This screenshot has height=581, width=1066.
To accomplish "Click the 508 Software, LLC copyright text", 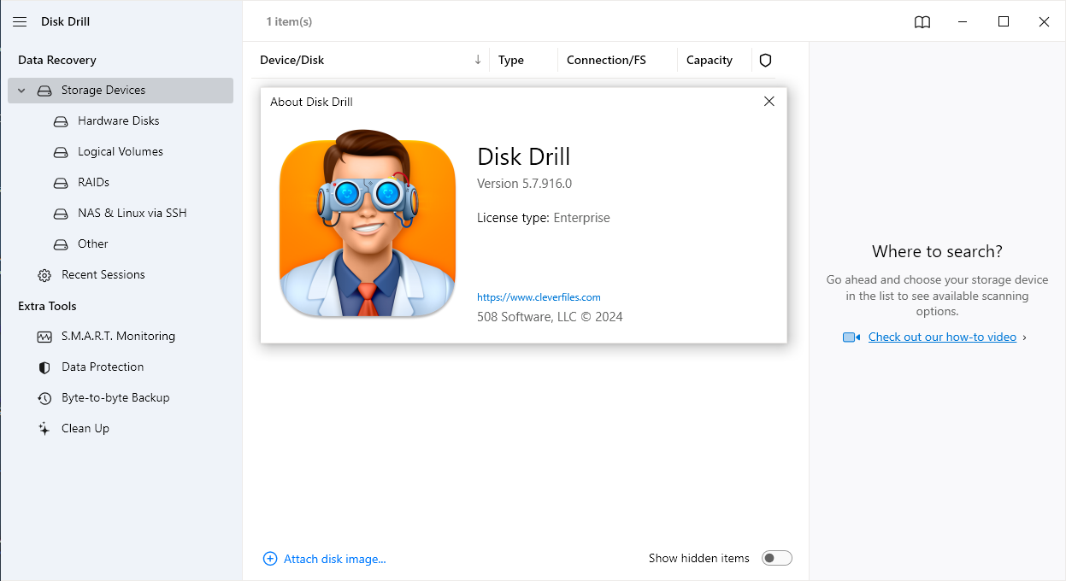I will pos(550,317).
